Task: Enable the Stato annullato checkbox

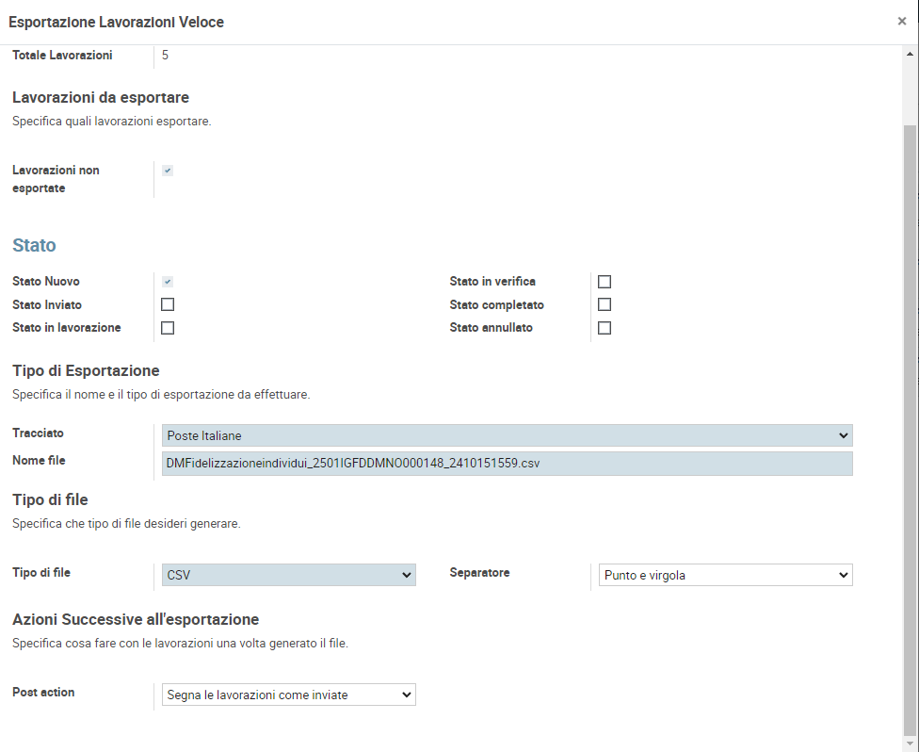Action: pyautogui.click(x=605, y=328)
